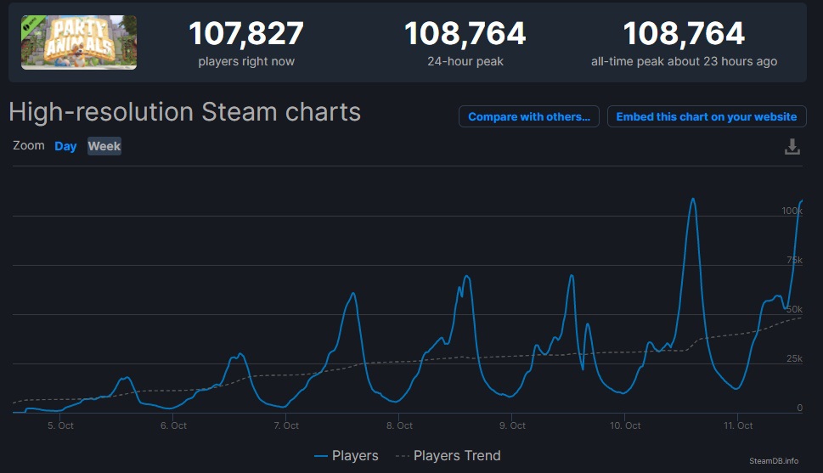Switch chart zoom to Day
The height and width of the screenshot is (473, 823).
(x=65, y=146)
